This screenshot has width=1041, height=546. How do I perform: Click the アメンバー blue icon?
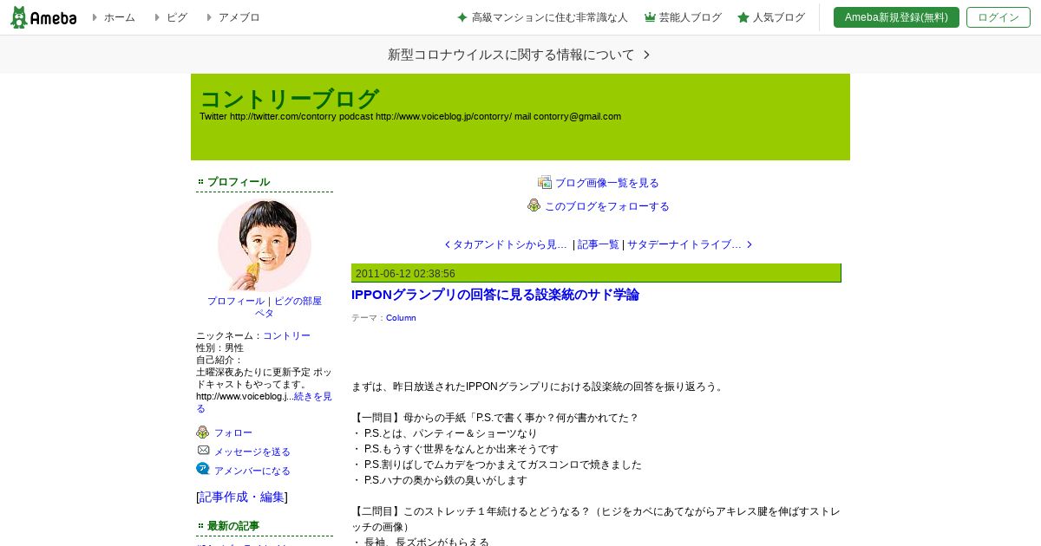click(203, 469)
